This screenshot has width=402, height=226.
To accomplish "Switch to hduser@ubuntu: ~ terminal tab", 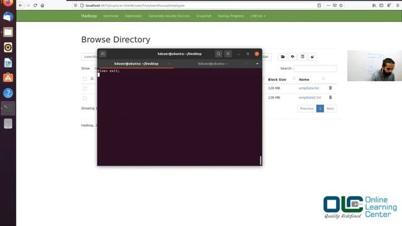I will pos(213,64).
